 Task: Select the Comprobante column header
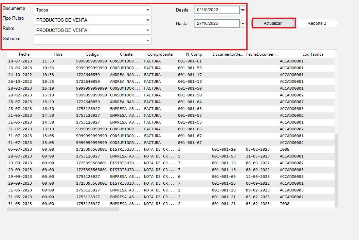pos(160,54)
